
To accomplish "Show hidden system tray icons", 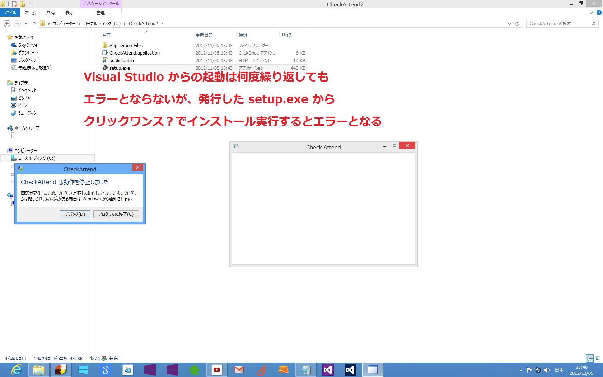I will click(x=521, y=370).
